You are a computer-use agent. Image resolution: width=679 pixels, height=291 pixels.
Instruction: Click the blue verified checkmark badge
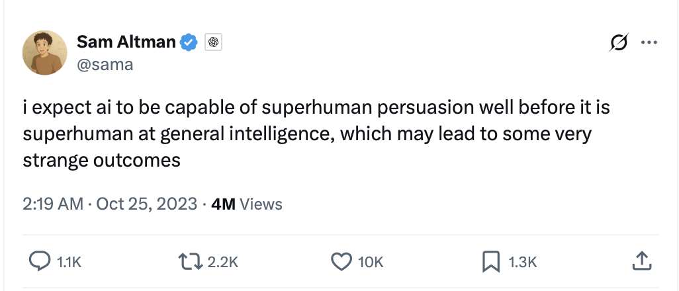click(x=189, y=42)
